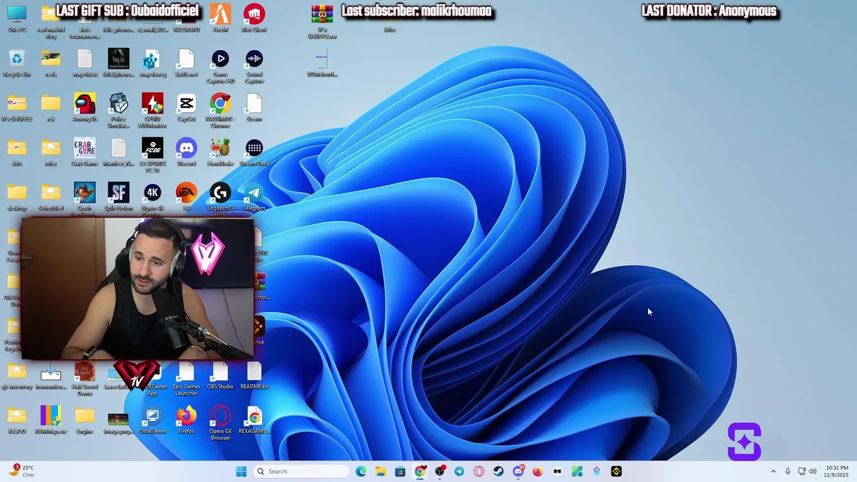
Task: Open the OBS Studio shortcut
Action: pyautogui.click(x=220, y=376)
